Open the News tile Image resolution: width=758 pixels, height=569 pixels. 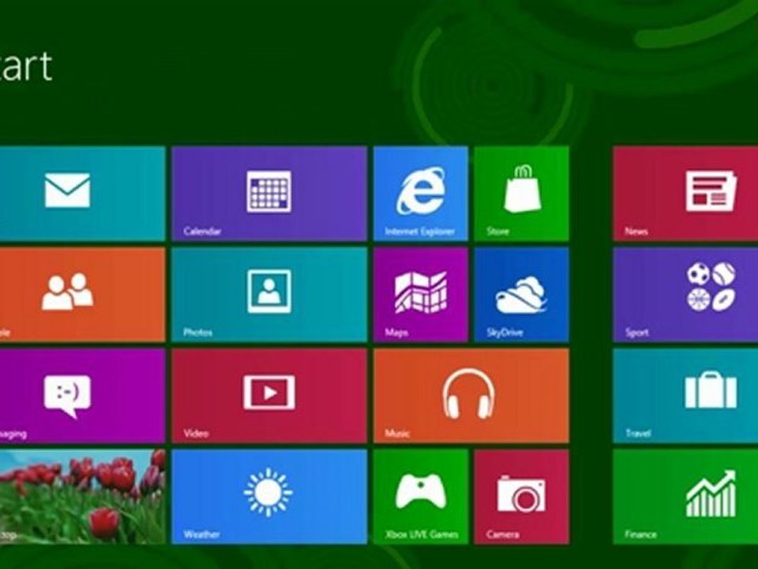(x=685, y=194)
